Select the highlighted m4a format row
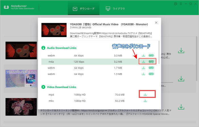Screen dimensions: 199x127 point(85,62)
